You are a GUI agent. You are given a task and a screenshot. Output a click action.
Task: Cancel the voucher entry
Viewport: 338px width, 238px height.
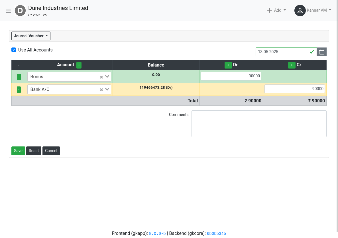[x=51, y=151]
